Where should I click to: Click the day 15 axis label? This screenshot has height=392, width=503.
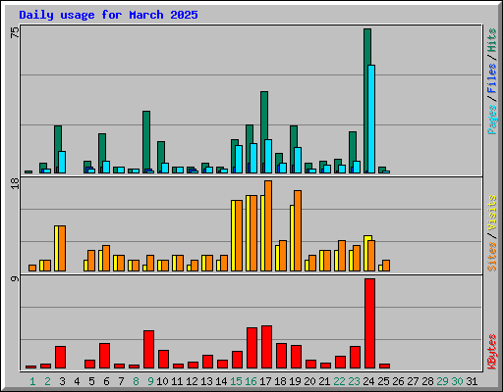(236, 381)
